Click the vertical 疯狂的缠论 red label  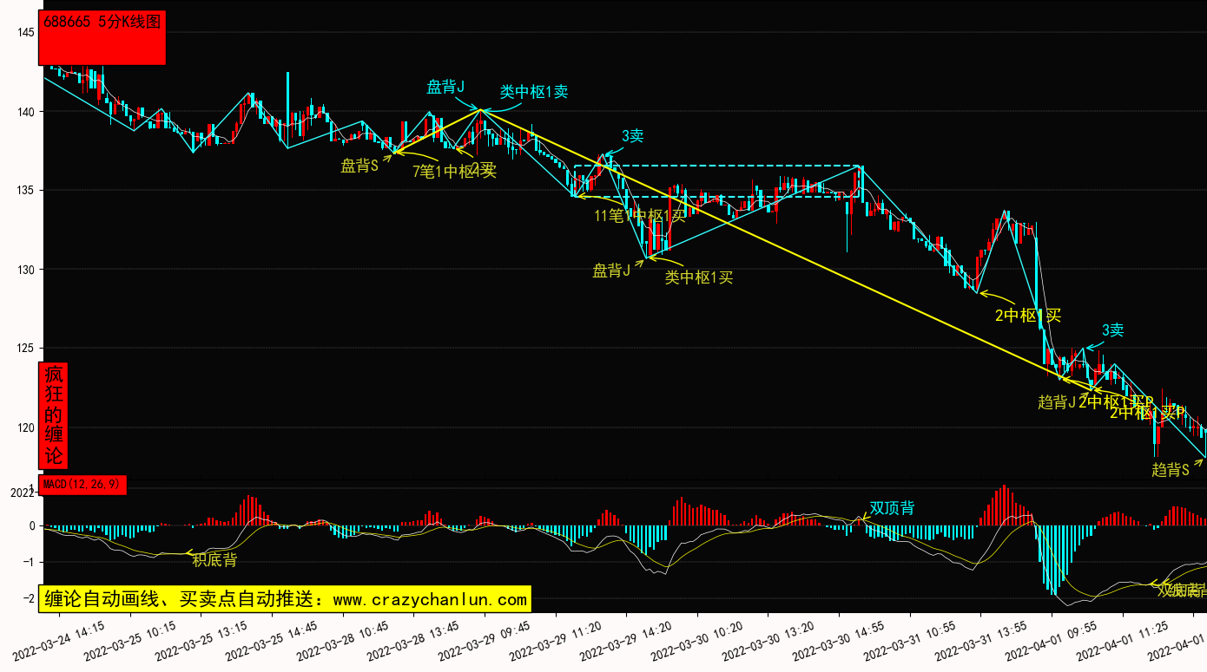tap(54, 415)
